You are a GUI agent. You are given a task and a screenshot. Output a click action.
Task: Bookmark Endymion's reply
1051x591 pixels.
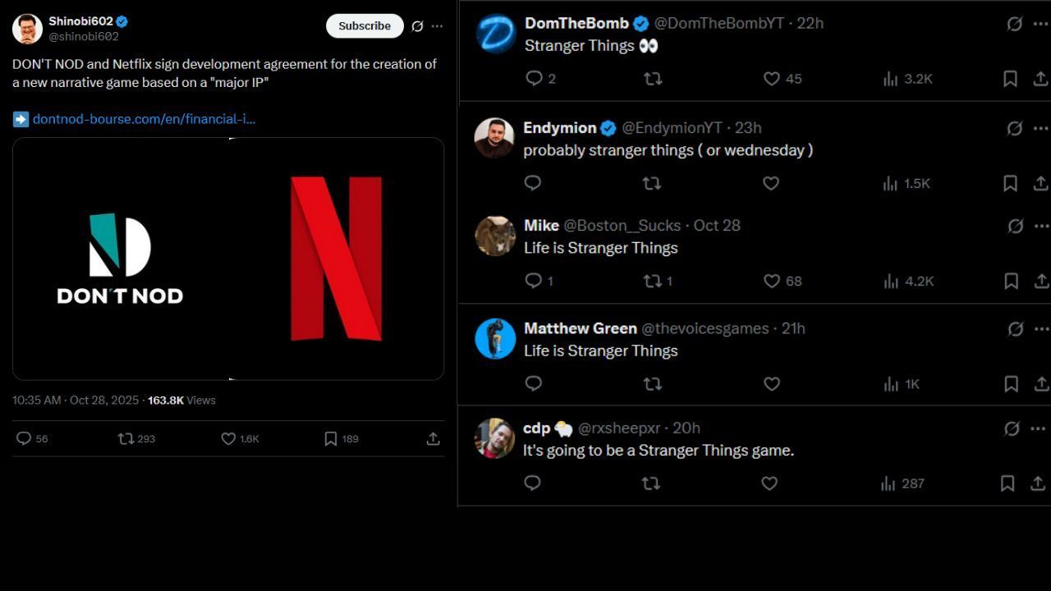coord(1010,184)
